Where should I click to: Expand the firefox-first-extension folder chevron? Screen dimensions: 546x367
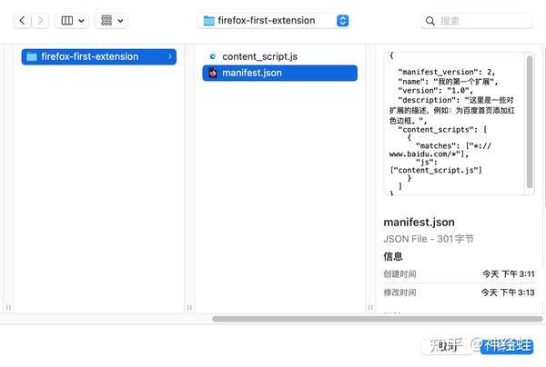170,56
